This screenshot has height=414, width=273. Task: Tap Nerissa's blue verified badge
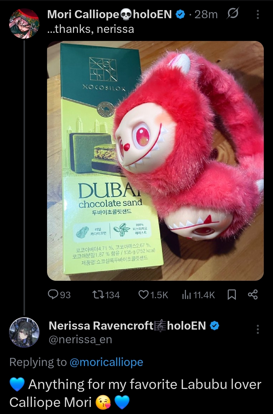(x=214, y=326)
